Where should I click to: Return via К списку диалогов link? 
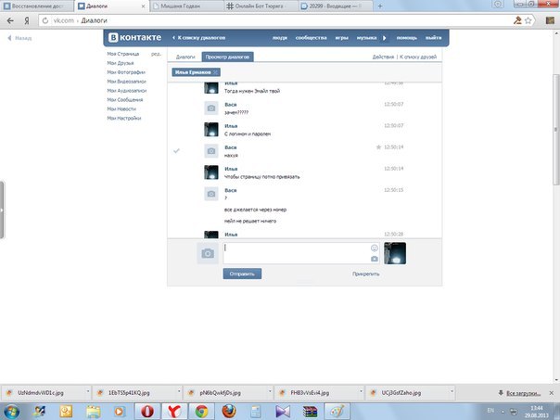click(x=198, y=38)
